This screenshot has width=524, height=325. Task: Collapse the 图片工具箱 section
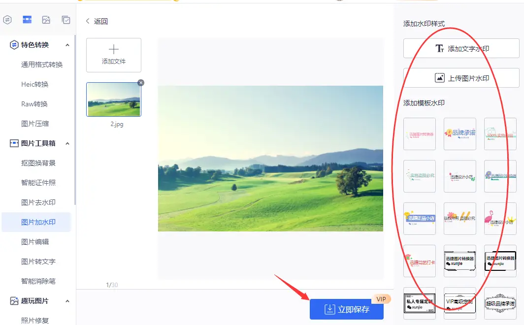[67, 143]
